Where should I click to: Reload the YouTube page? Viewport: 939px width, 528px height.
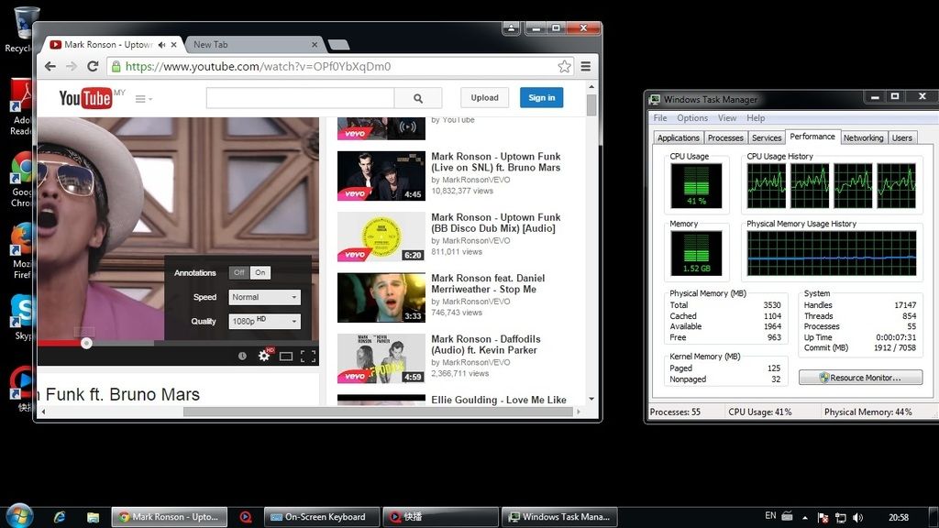coord(93,66)
